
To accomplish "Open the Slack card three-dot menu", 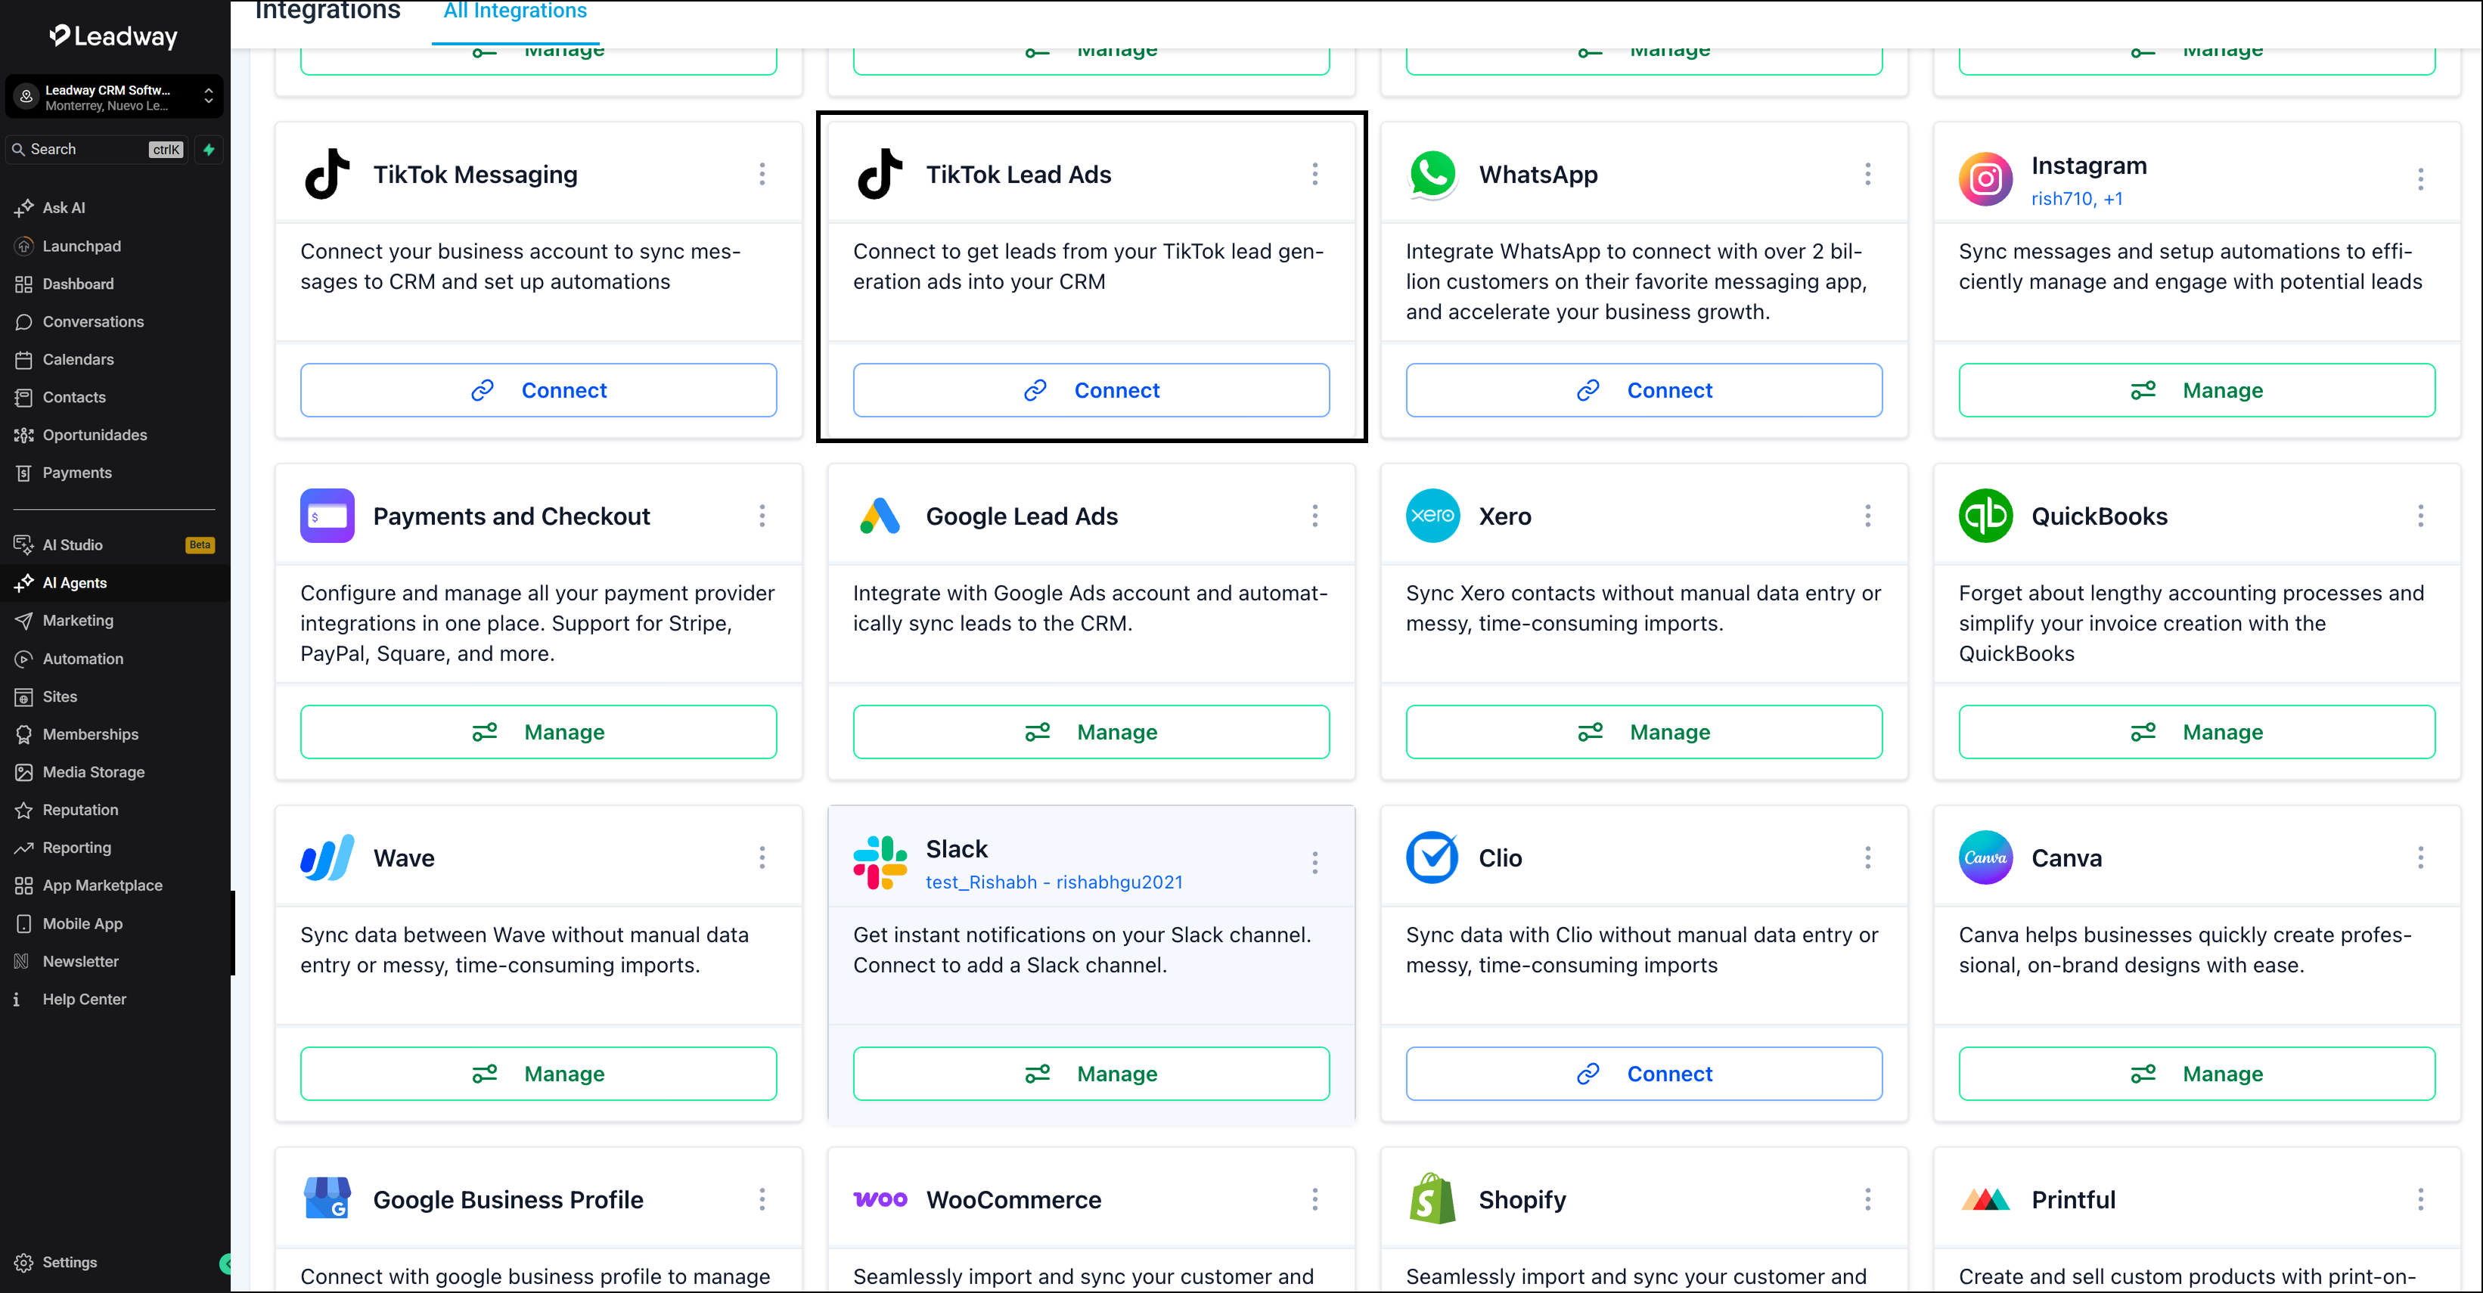I will (x=1314, y=864).
